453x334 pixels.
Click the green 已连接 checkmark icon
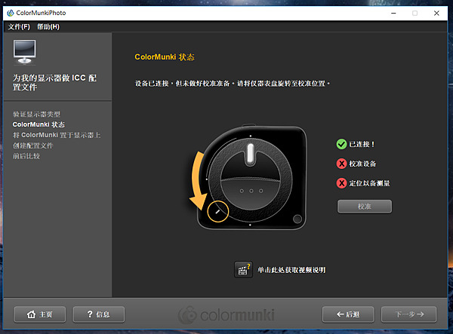[341, 144]
